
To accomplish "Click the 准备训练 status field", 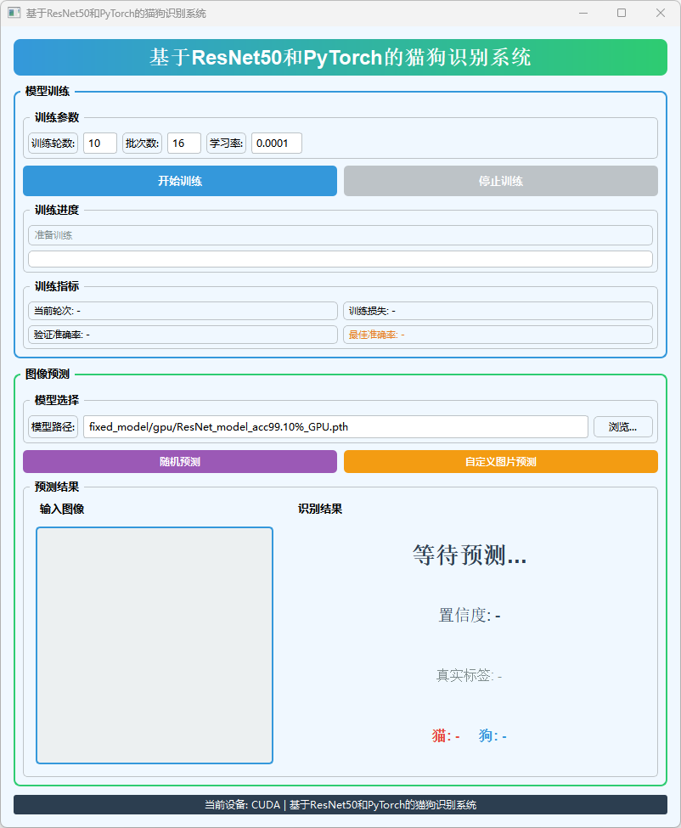I will (x=340, y=235).
